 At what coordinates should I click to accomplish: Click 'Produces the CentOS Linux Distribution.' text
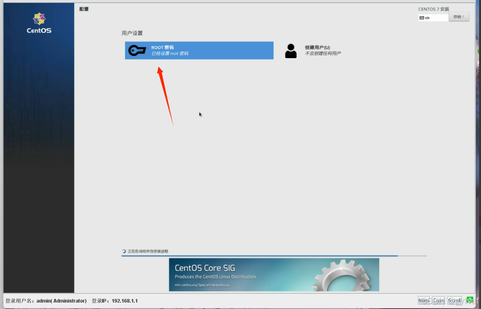click(x=216, y=277)
